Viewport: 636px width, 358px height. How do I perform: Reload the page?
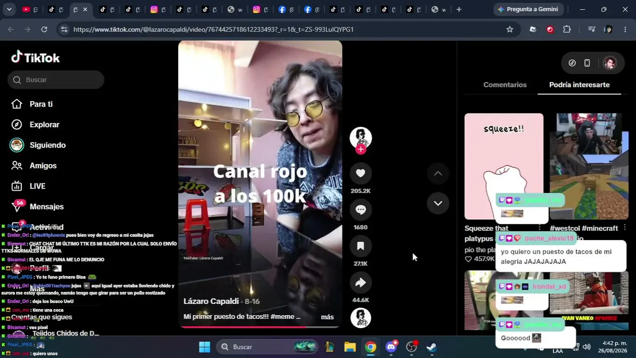point(44,29)
